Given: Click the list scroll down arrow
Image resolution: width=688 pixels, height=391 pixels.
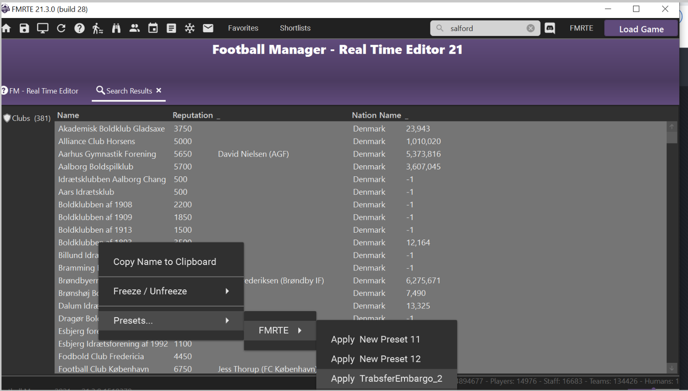Looking at the screenshot, I should (x=672, y=368).
